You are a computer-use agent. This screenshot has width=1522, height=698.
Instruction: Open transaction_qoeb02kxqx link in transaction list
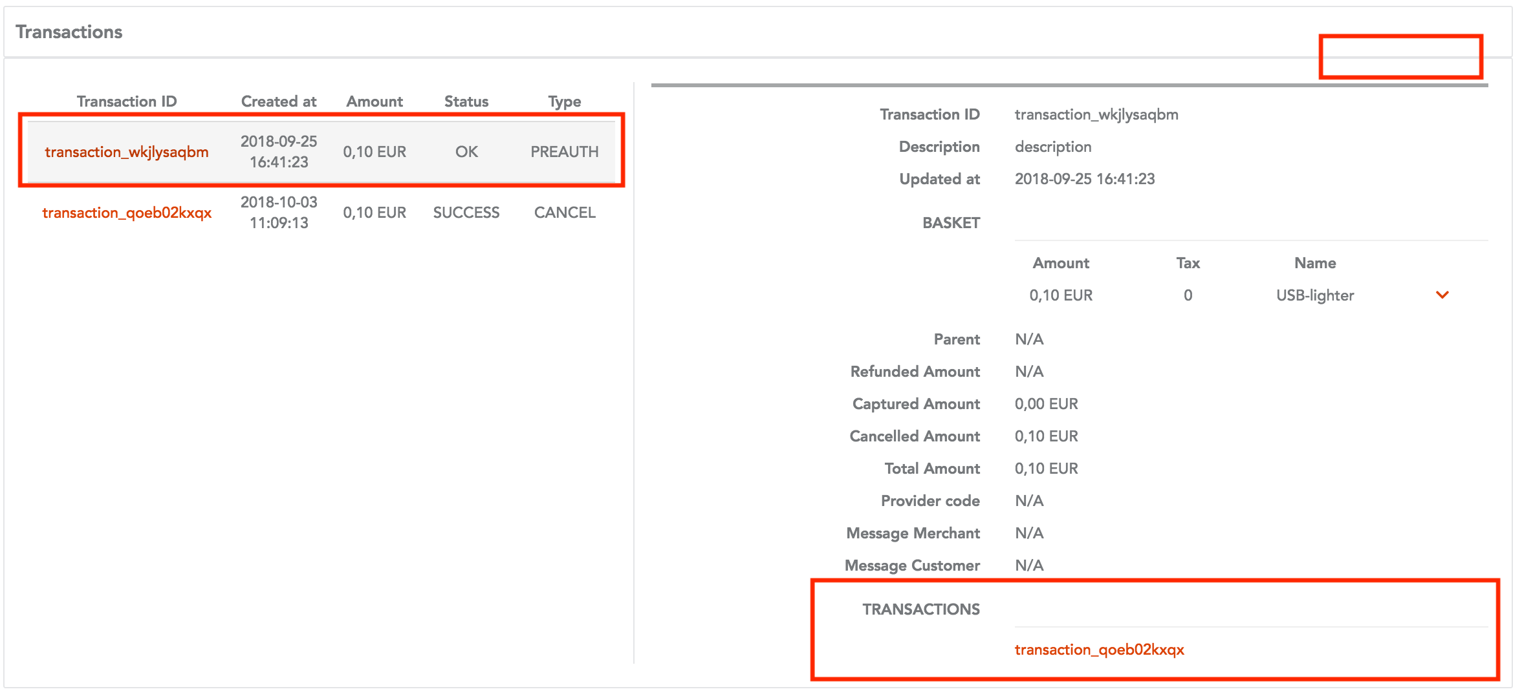pyautogui.click(x=127, y=213)
